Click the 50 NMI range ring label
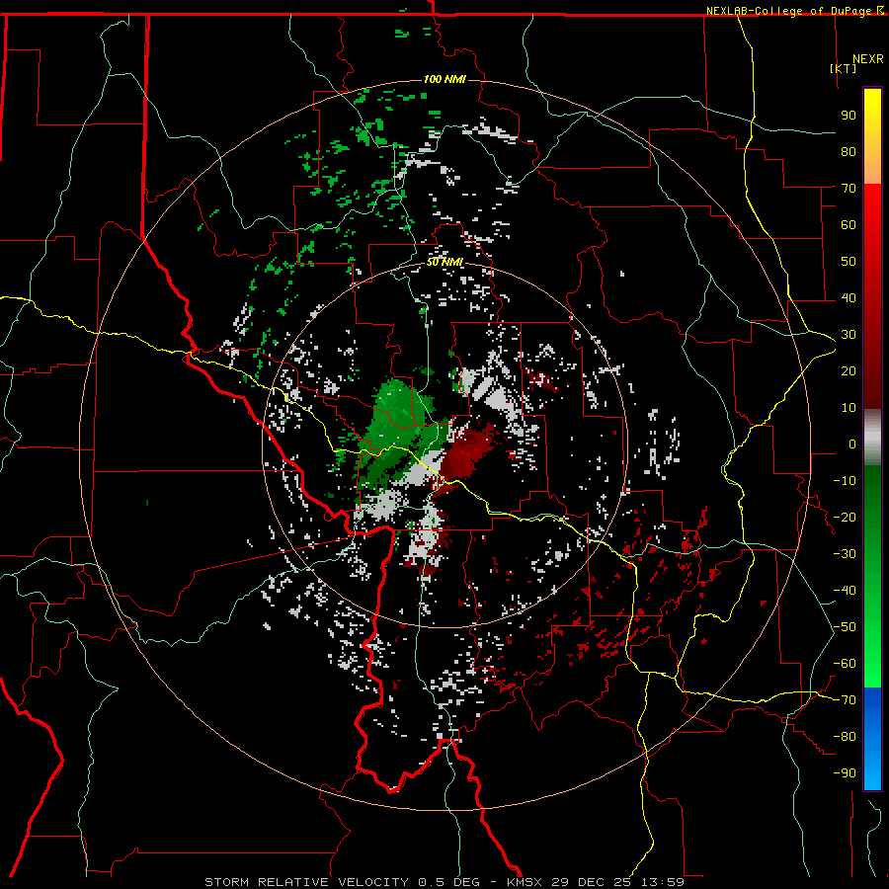Viewport: 889px width, 889px height. 444,262
